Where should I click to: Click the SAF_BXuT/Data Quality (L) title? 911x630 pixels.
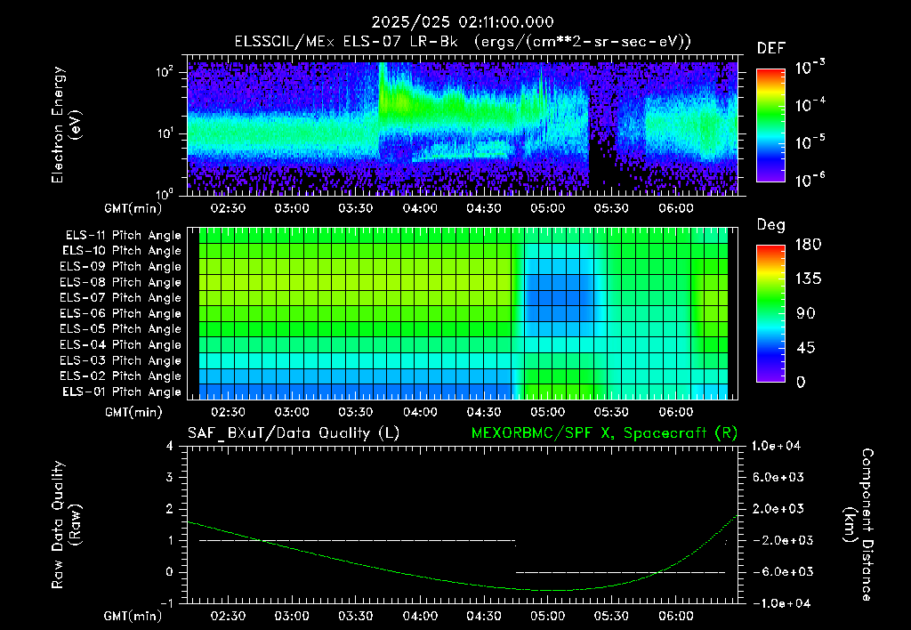tap(294, 433)
